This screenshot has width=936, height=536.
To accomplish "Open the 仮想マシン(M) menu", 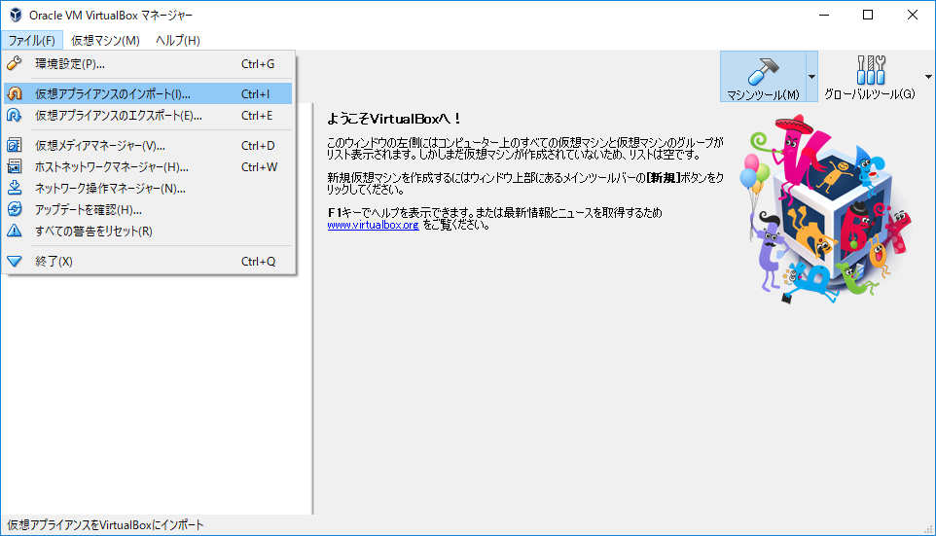I will pyautogui.click(x=105, y=40).
